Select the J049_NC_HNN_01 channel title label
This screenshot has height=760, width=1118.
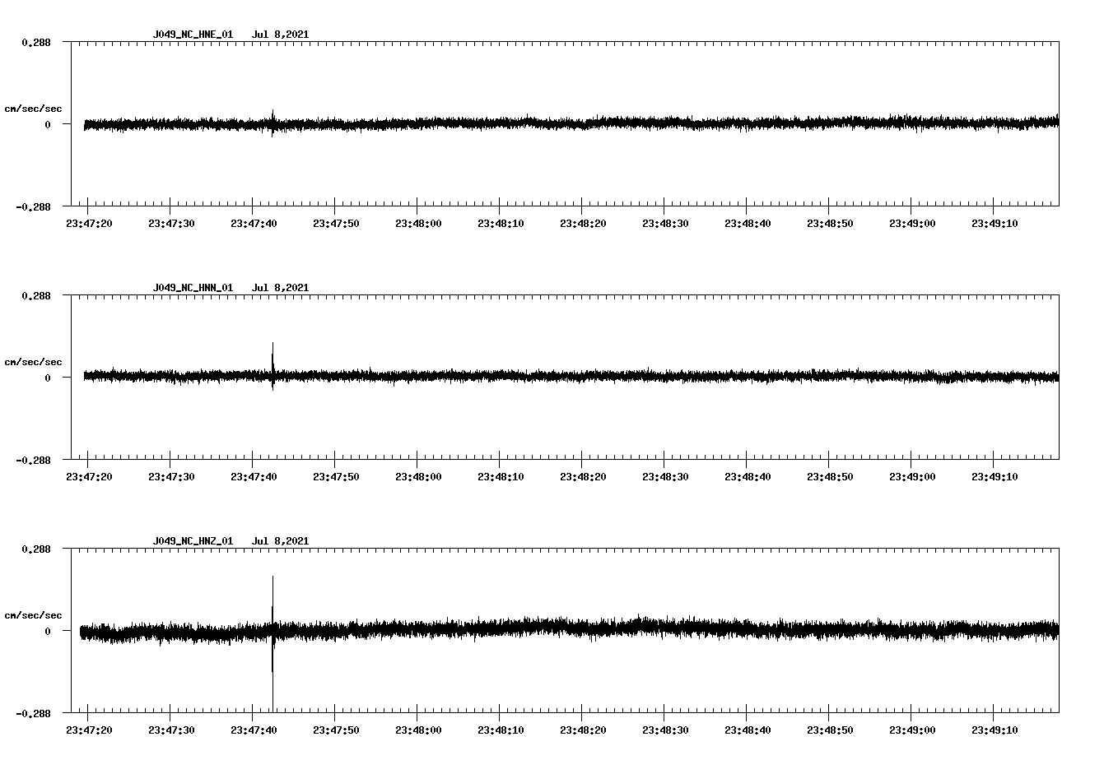[193, 288]
